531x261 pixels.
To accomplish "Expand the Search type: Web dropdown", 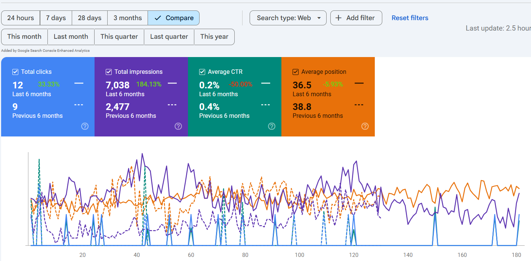I will [288, 18].
